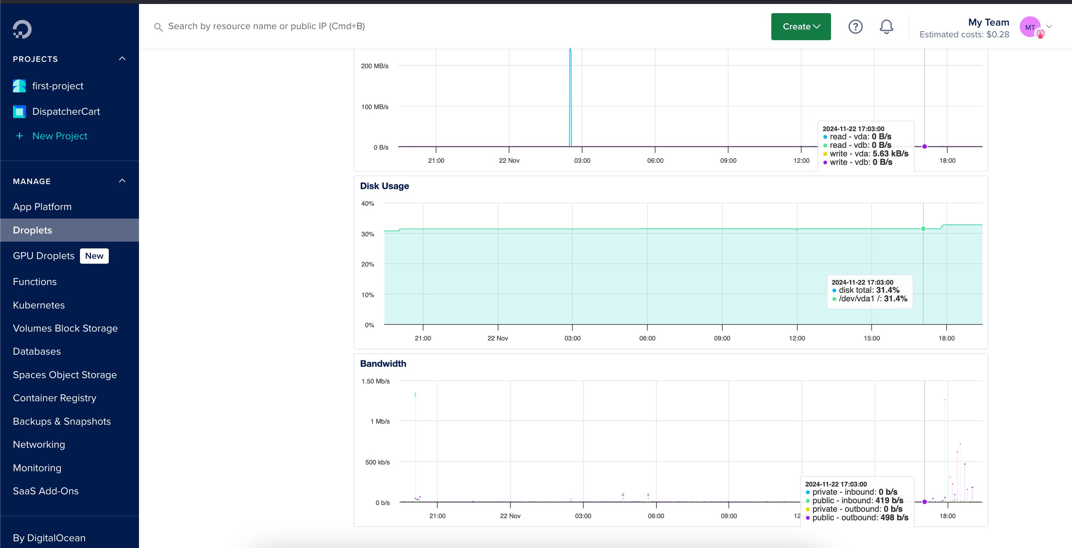
Task: Open the first-project project
Action: (x=58, y=86)
